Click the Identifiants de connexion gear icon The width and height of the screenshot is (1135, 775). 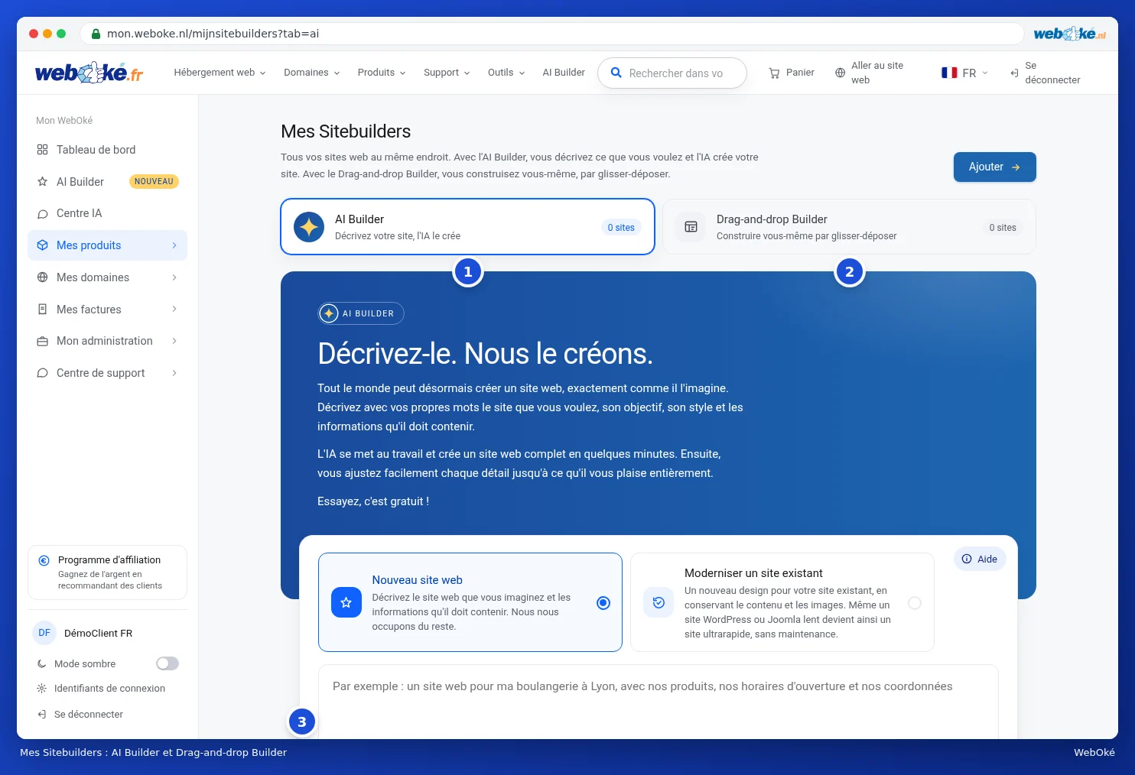pos(41,689)
